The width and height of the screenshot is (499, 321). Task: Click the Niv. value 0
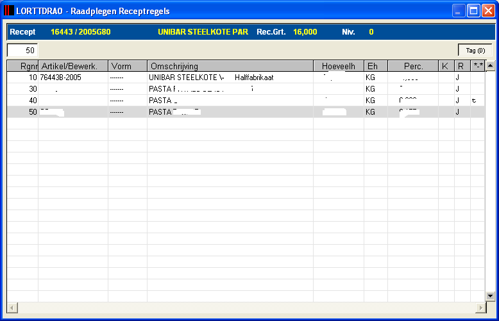tap(371, 32)
